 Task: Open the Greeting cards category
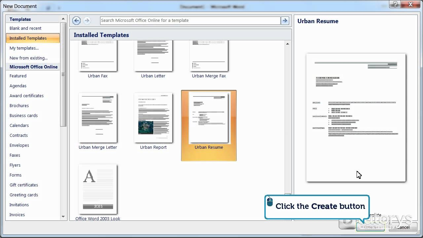coord(33,195)
